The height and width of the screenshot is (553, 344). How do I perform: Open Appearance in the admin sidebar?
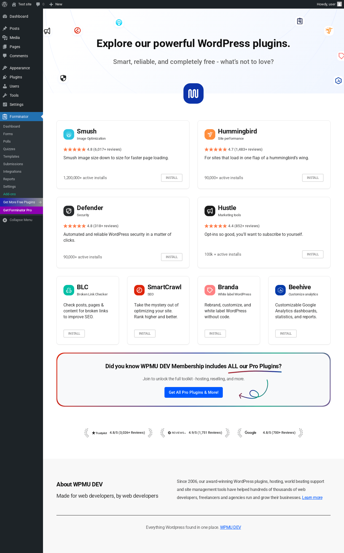point(21,68)
